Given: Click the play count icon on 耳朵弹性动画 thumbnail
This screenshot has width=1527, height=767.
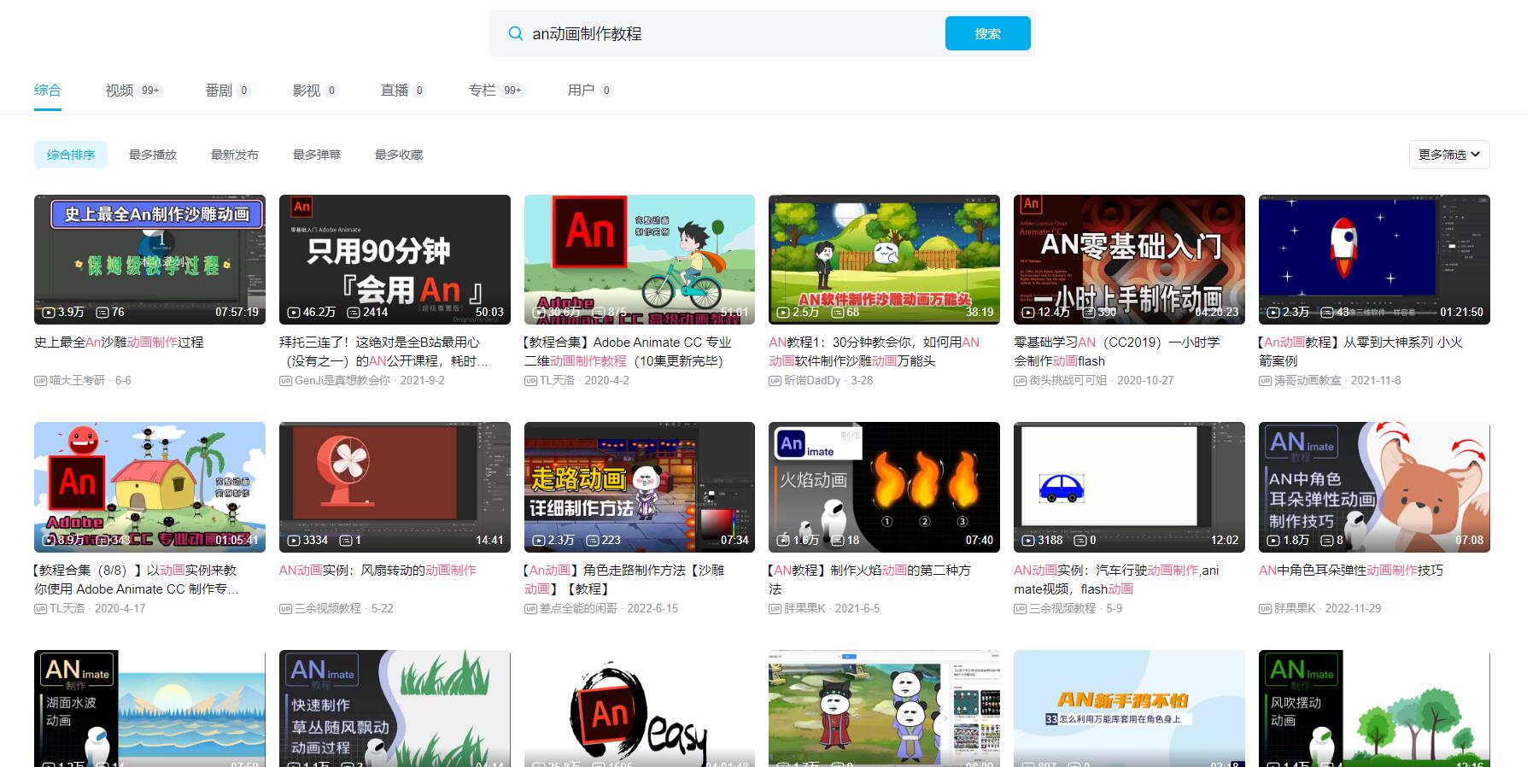Looking at the screenshot, I should tap(1273, 541).
